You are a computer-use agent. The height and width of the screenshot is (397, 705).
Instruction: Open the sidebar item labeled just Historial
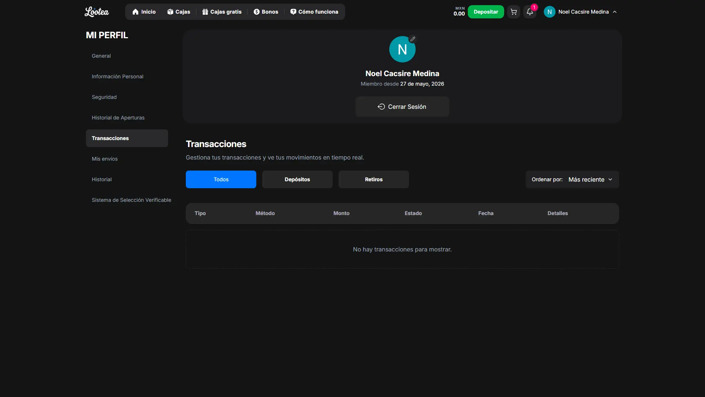tap(127, 179)
